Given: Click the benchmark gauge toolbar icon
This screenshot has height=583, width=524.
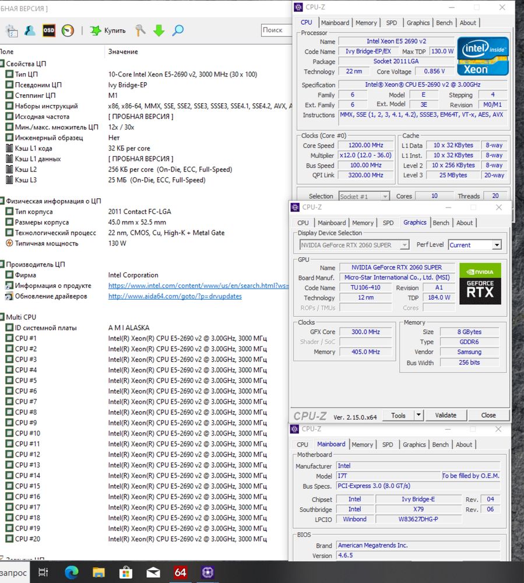Looking at the screenshot, I should [68, 30].
